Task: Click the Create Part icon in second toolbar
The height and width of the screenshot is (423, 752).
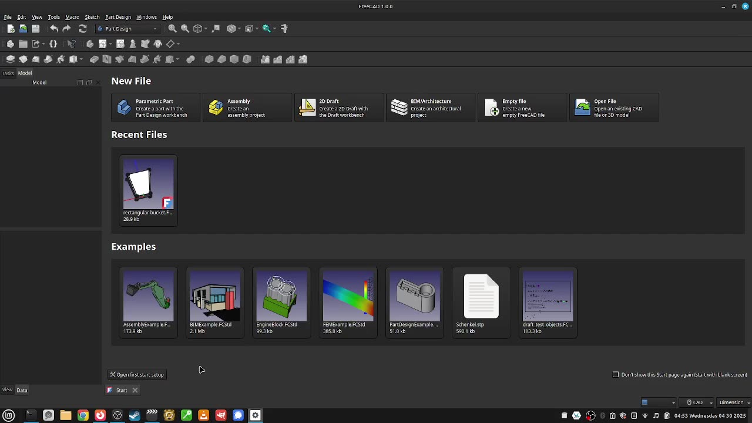Action: click(11, 44)
